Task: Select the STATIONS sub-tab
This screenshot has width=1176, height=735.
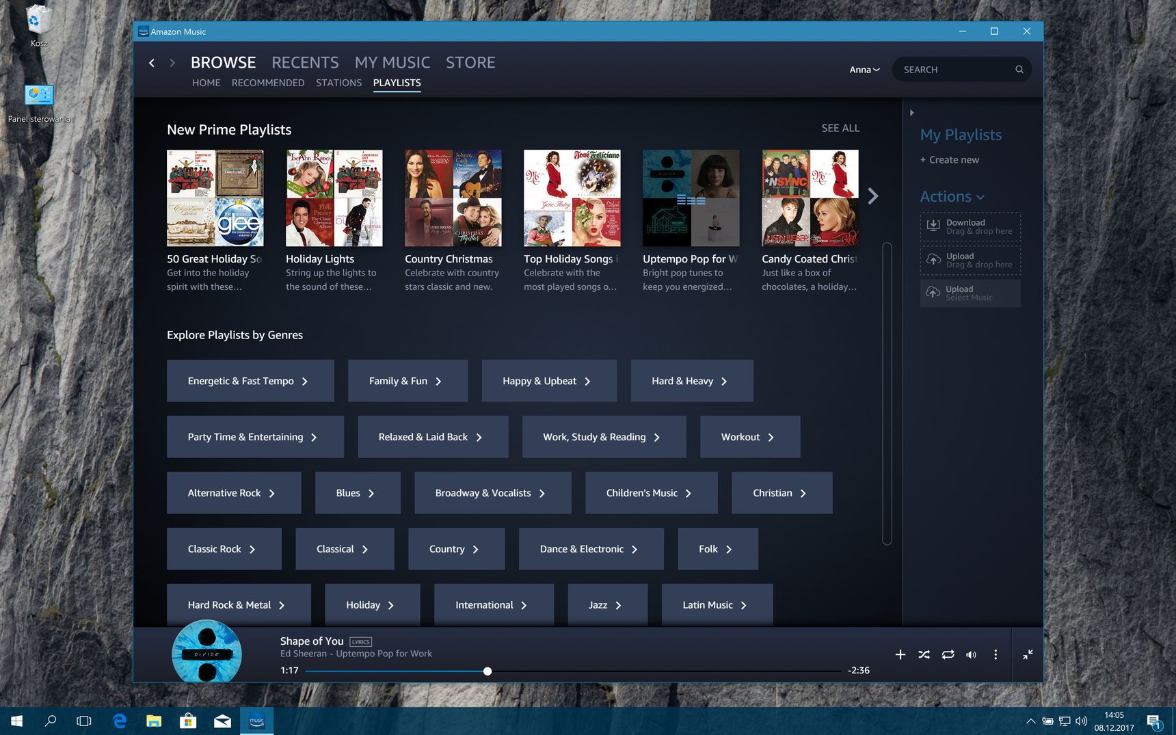Action: click(x=338, y=83)
